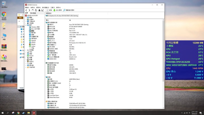Viewport: 204px width, 115px height.
Task: Collapse the expanded 顯示 display tree node
Action: click(26, 25)
